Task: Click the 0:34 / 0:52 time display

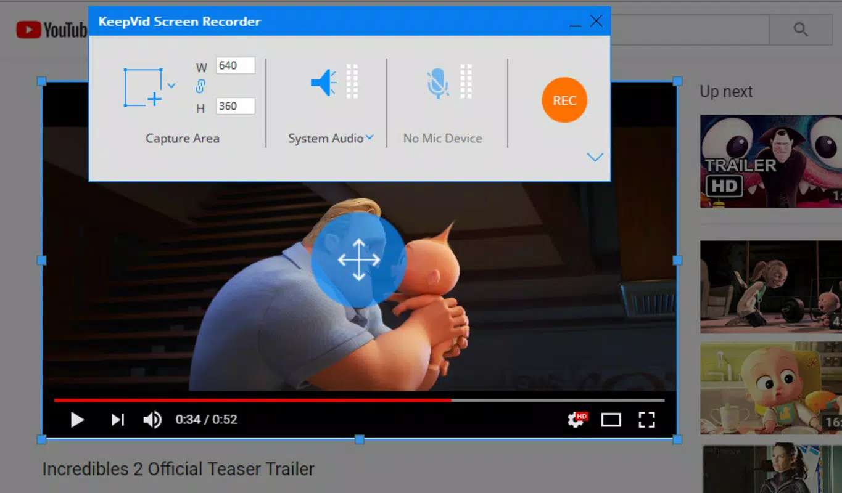Action: coord(206,420)
